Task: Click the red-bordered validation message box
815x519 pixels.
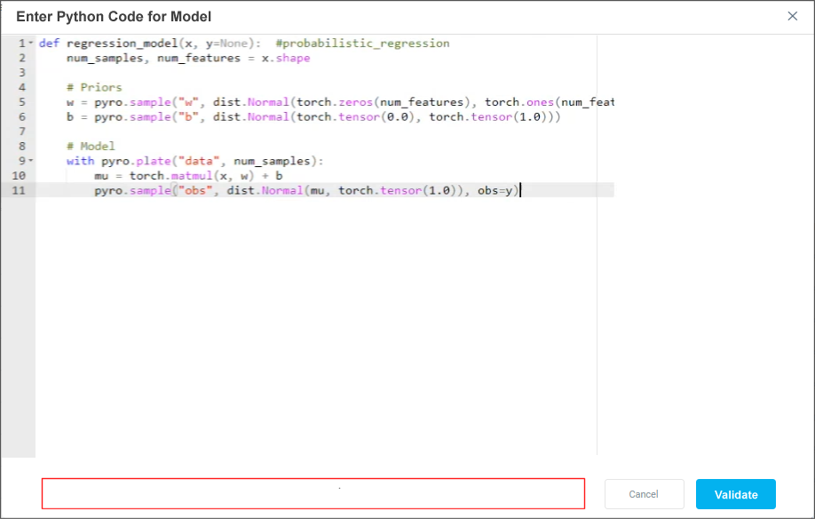Action: pos(313,493)
